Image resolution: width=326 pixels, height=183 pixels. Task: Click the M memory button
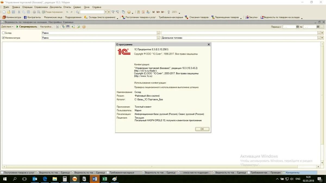[153, 12]
